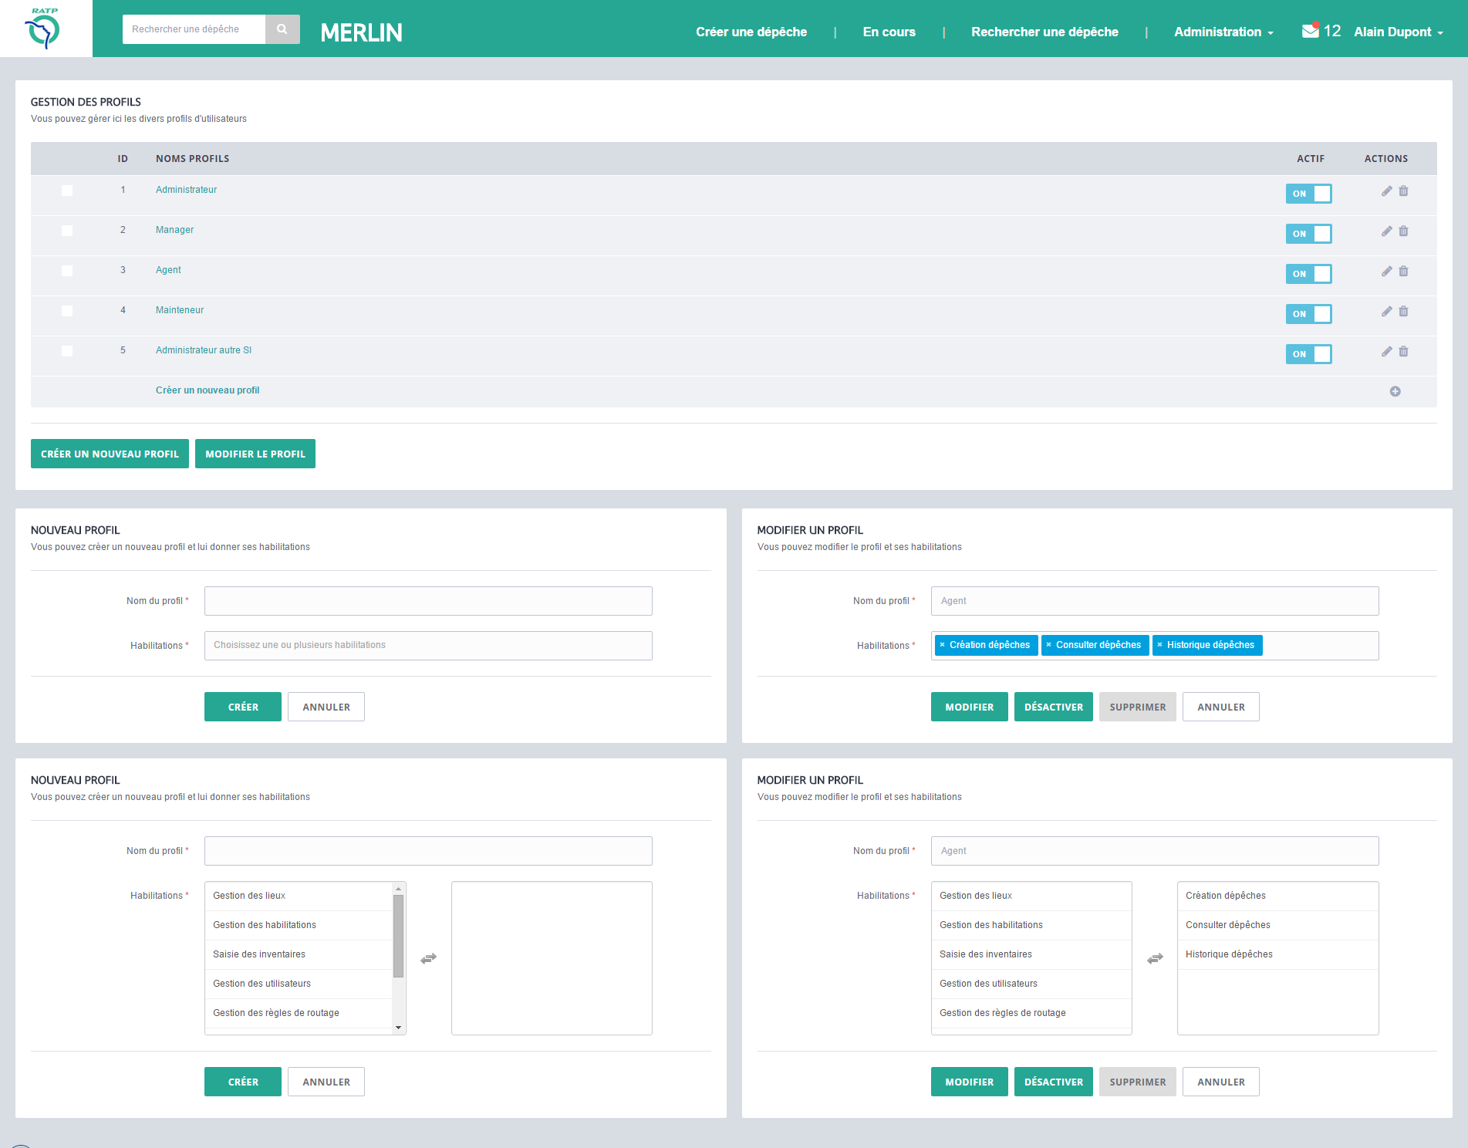Expand the Administration dropdown menu
The image size is (1468, 1148).
pos(1223,32)
